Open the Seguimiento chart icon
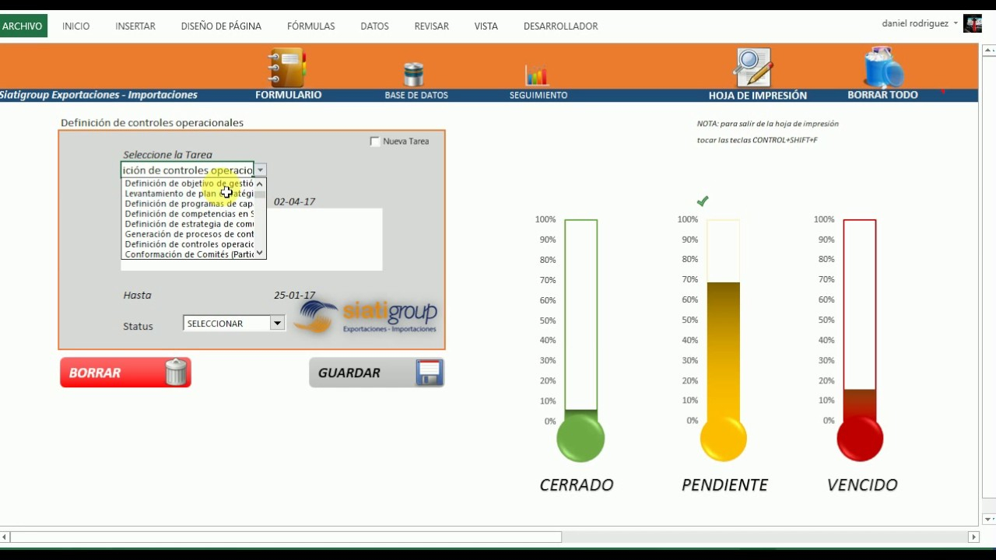The width and height of the screenshot is (996, 560). 537,75
